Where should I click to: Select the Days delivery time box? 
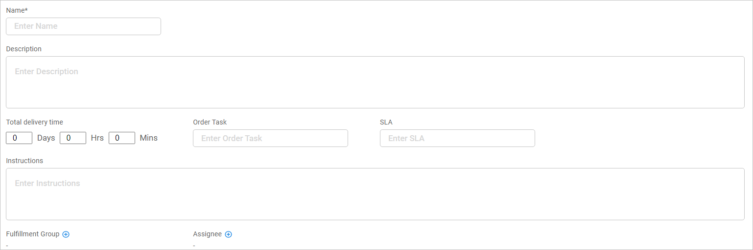(19, 138)
